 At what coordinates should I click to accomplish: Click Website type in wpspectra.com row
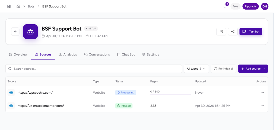click(x=99, y=93)
